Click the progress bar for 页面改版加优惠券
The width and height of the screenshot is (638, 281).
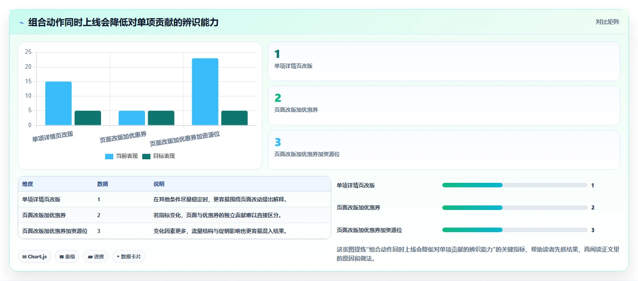[515, 208]
